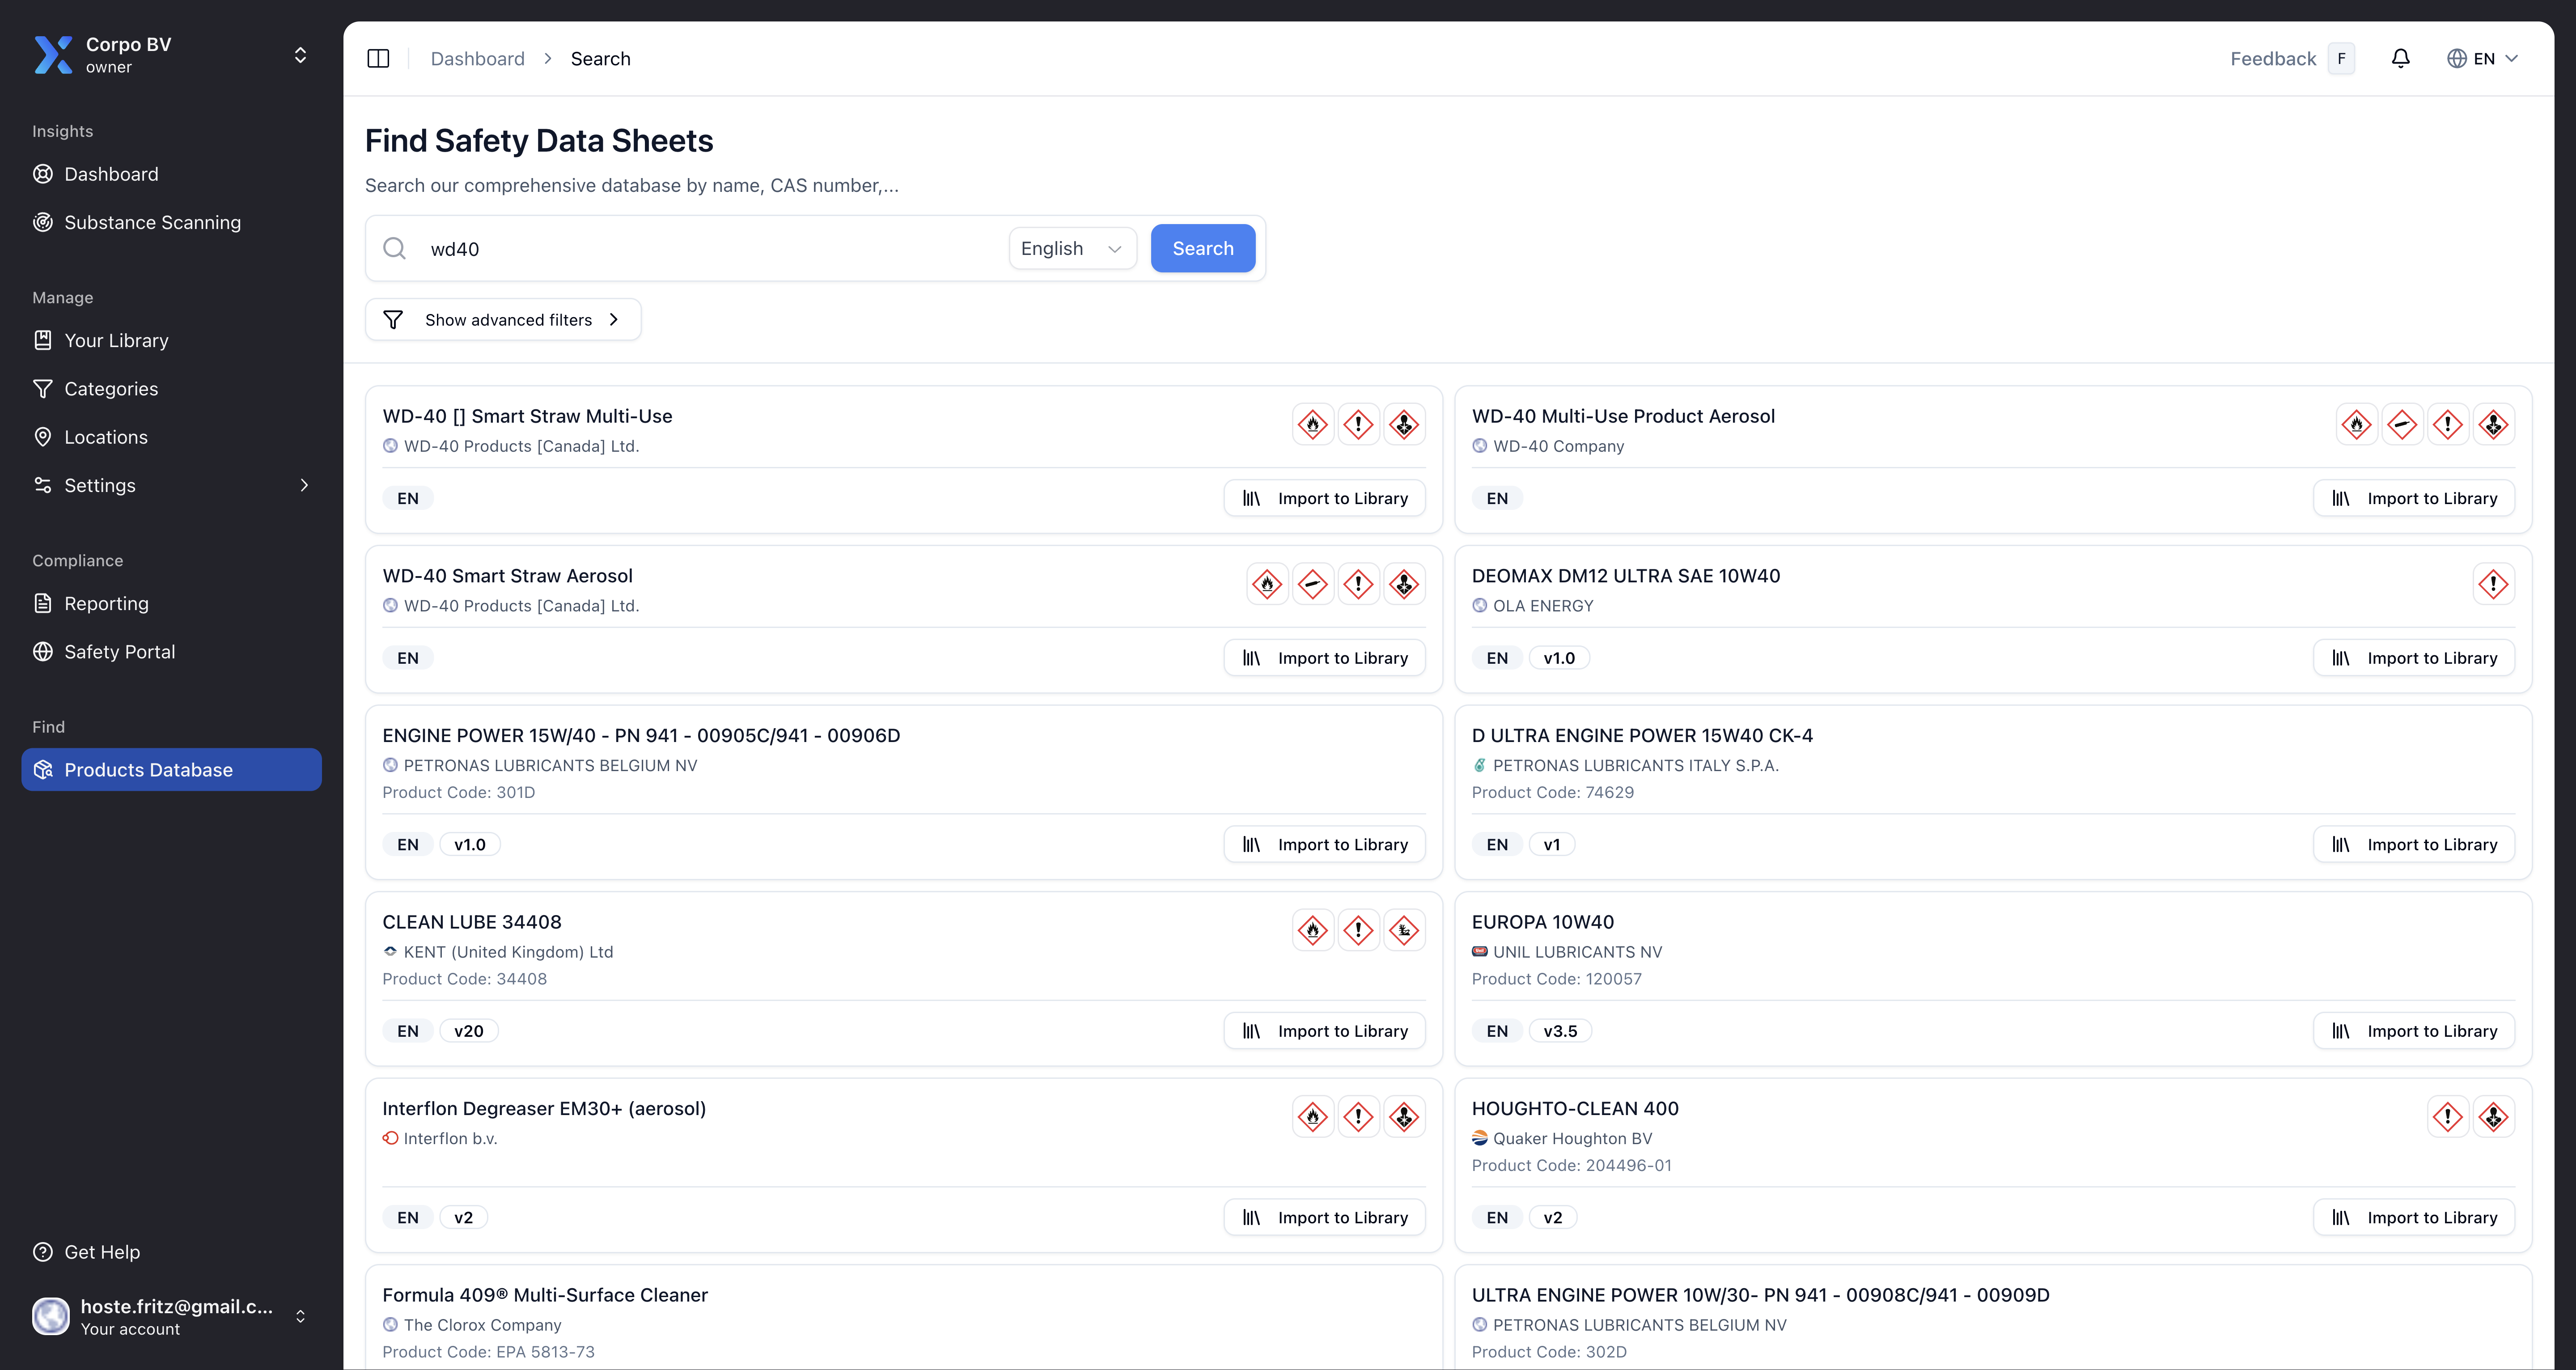Screen dimensions: 2576x1370
Task: Toggle the sidebar panel icon
Action: 378,59
